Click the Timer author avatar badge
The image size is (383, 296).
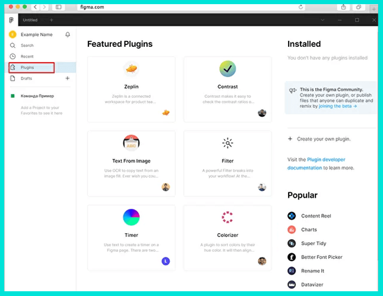point(166,262)
